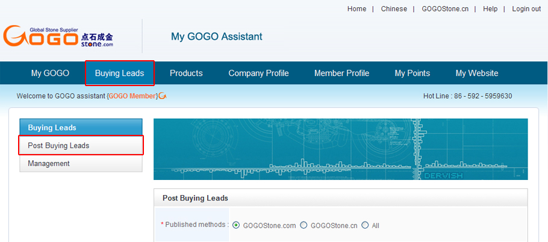Click the Home link at top

357,9
